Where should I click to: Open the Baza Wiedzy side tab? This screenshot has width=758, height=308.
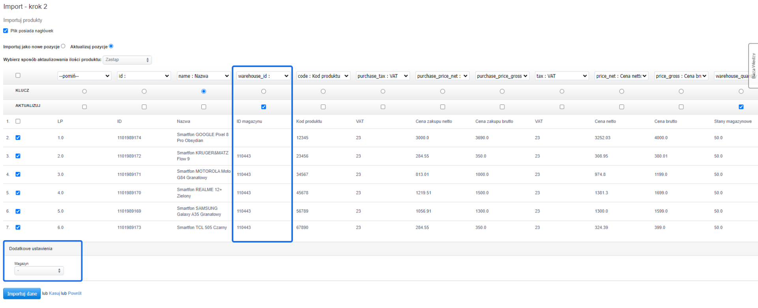(x=753, y=66)
